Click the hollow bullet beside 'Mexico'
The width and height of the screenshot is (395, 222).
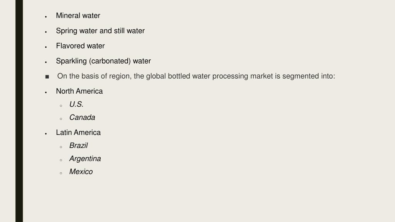point(61,173)
